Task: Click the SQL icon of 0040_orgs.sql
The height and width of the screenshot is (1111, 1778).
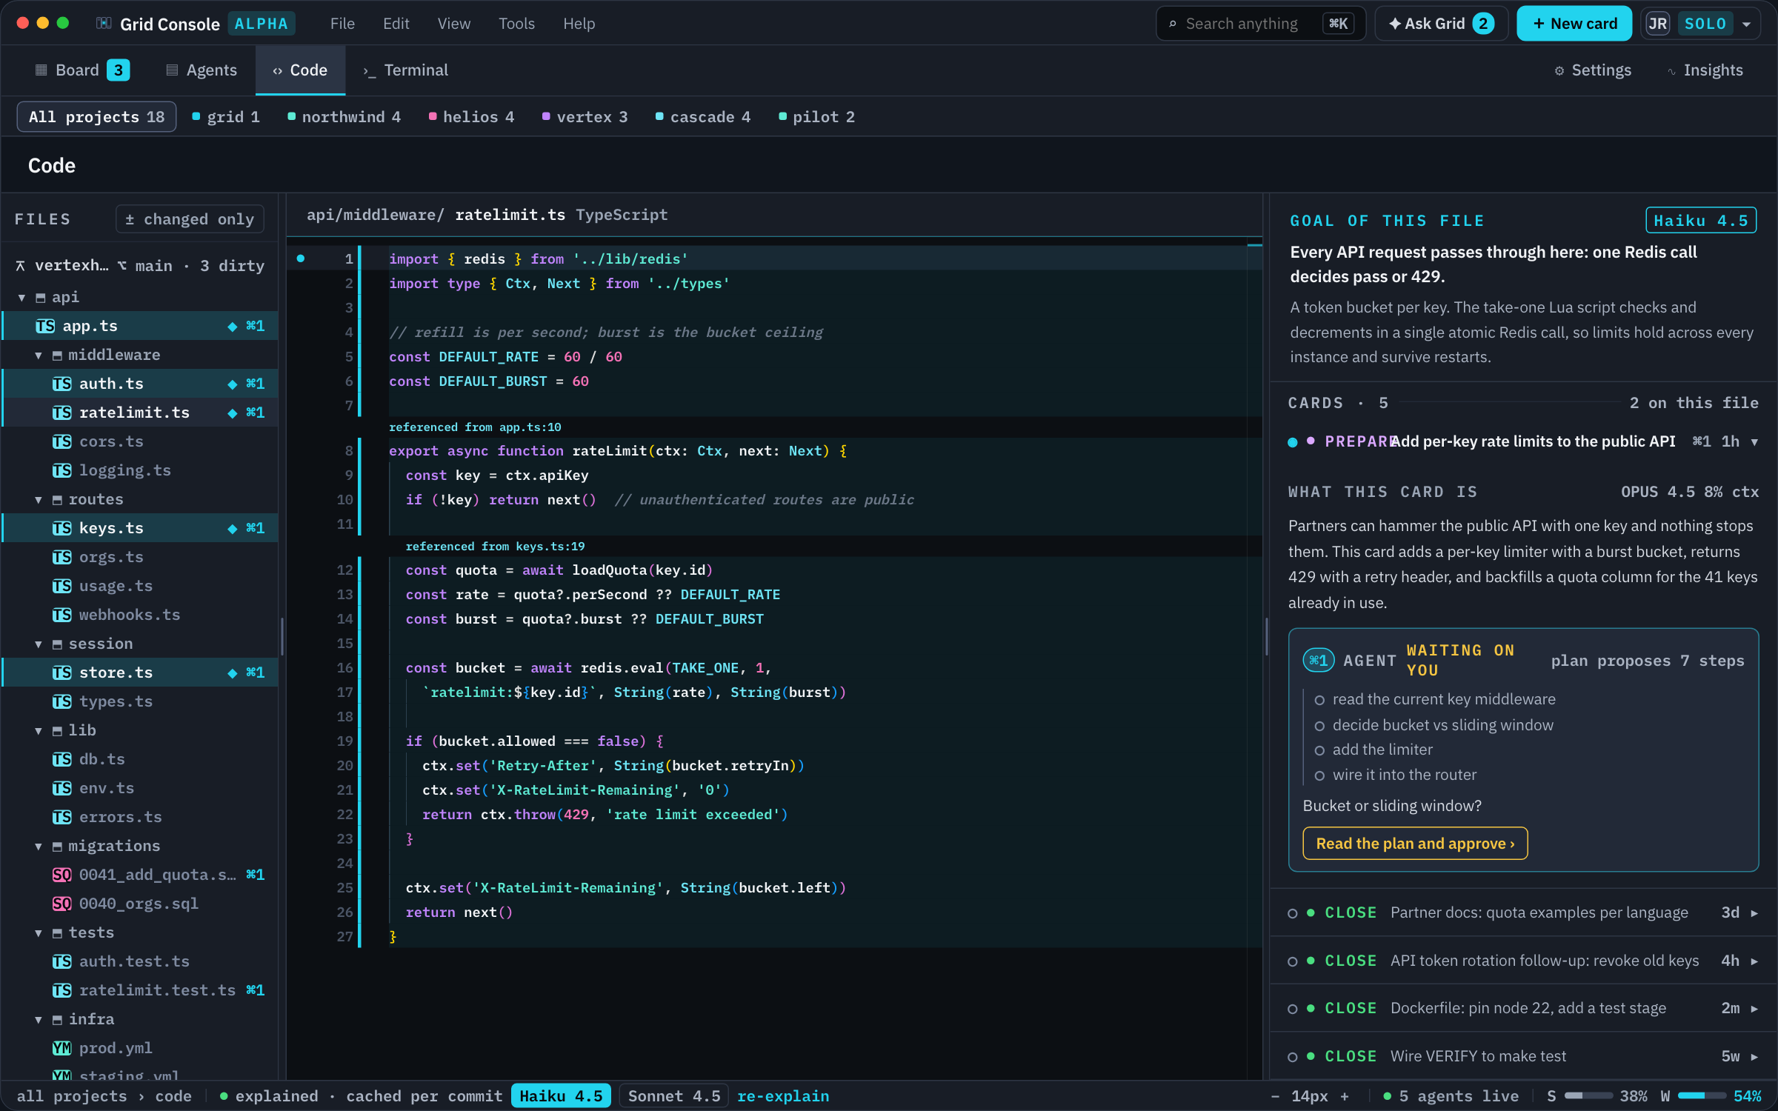Action: click(62, 904)
